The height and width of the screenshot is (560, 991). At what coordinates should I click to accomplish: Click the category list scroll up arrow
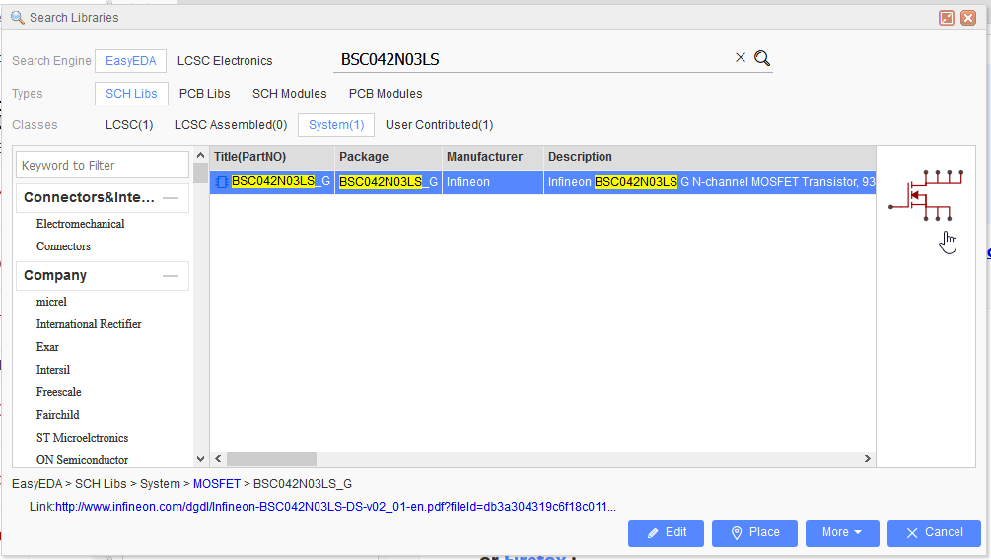coord(200,155)
